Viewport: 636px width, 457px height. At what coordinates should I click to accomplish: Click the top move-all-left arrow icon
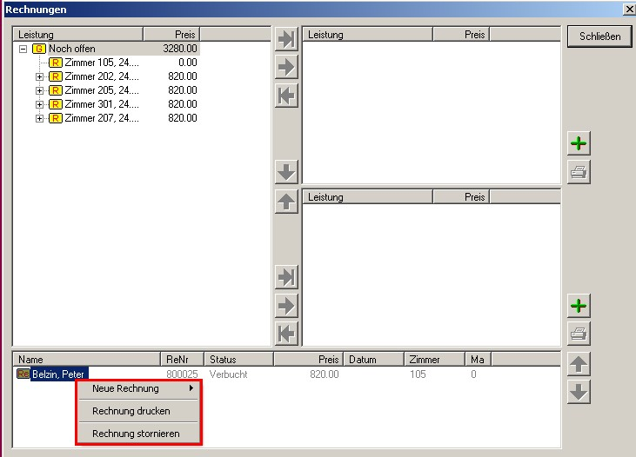coord(286,96)
